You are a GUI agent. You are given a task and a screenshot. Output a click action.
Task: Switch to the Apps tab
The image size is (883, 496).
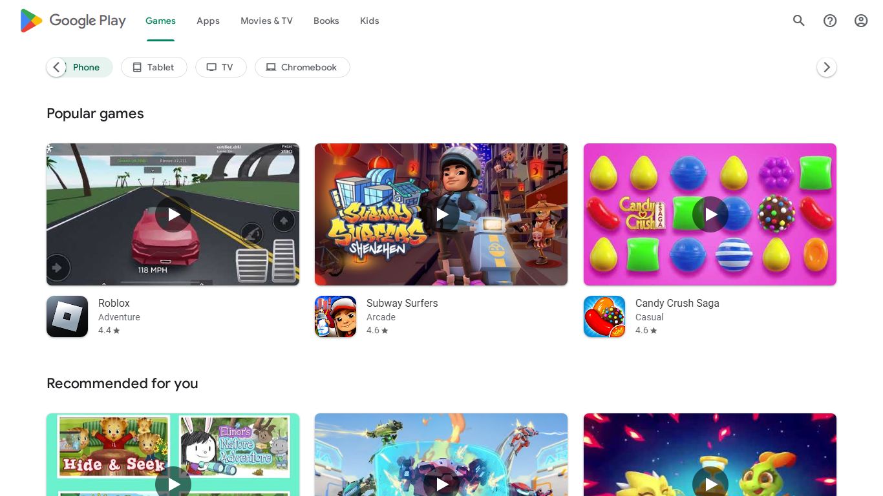click(x=208, y=21)
